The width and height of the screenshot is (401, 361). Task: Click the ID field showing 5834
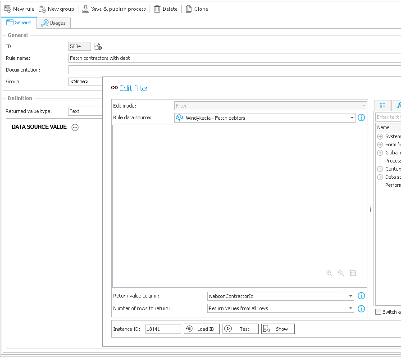80,46
